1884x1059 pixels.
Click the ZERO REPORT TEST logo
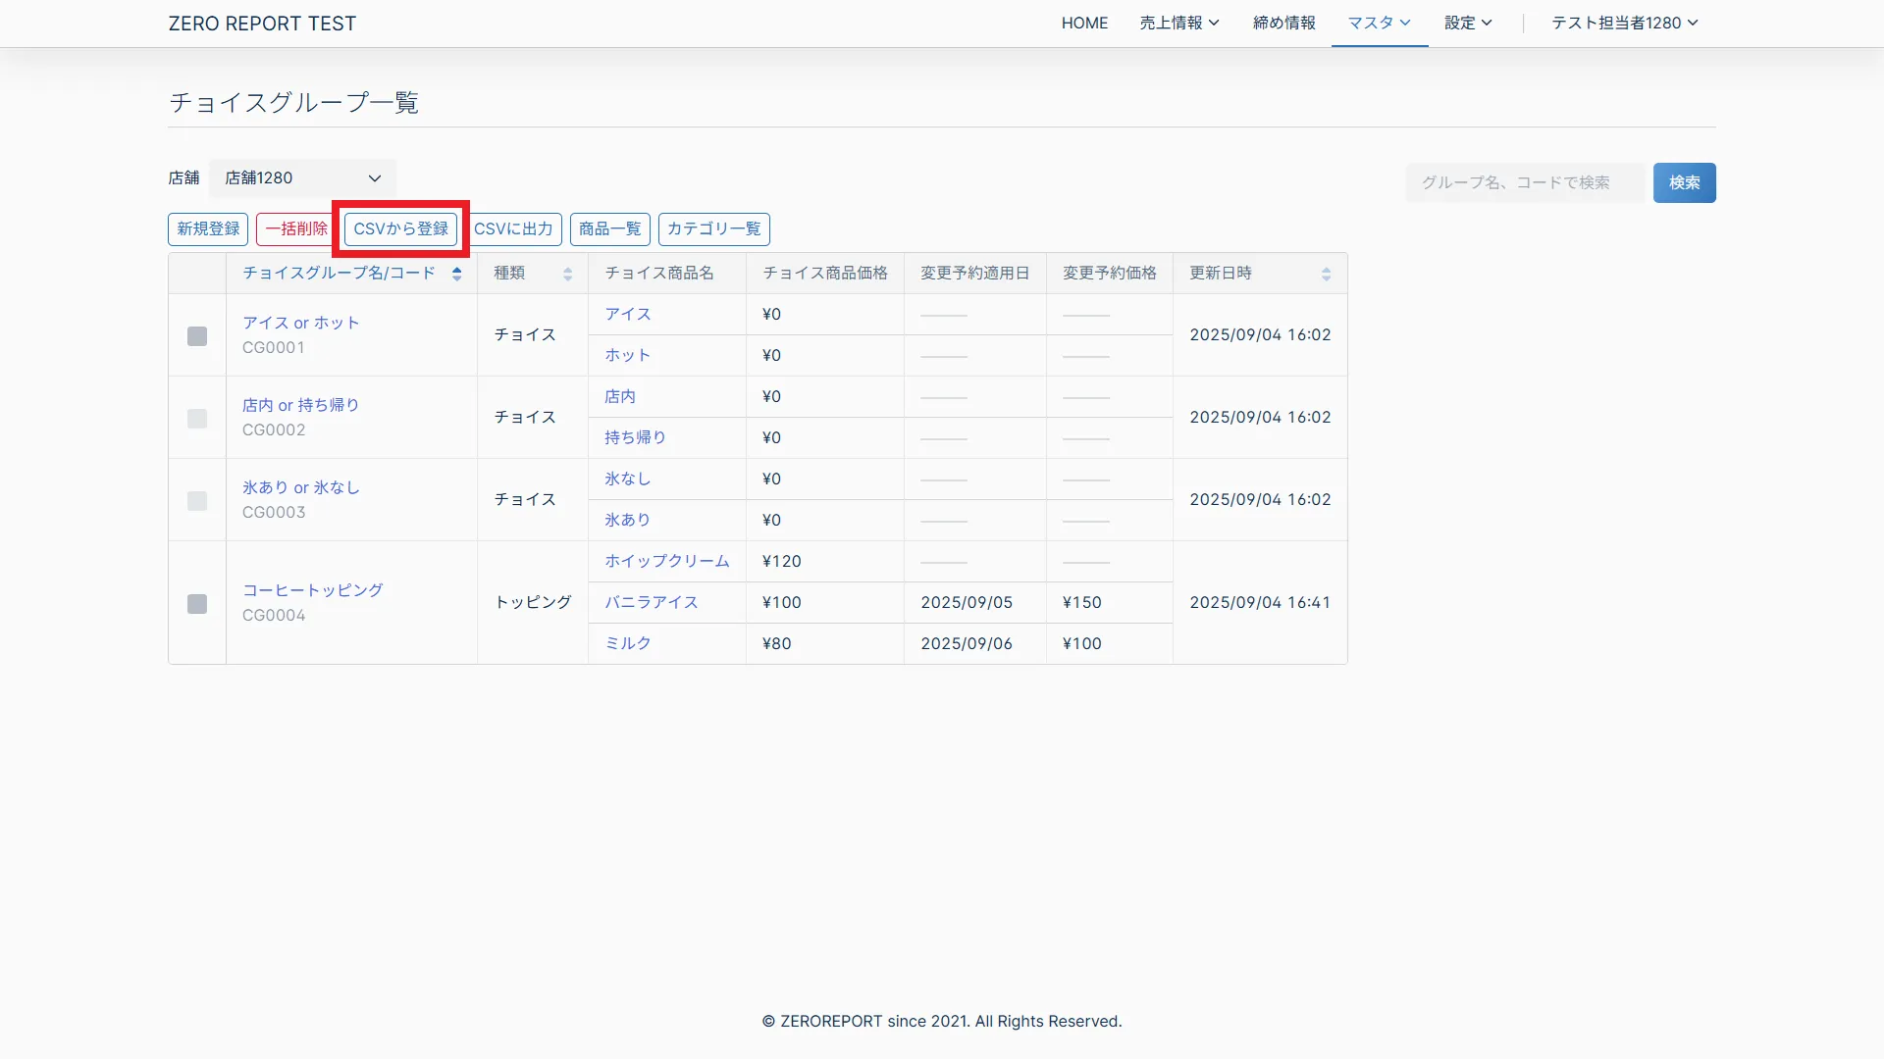point(262,24)
